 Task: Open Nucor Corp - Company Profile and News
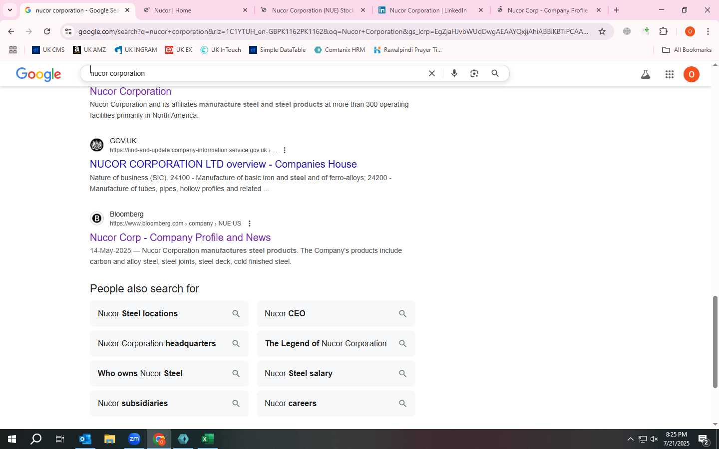pyautogui.click(x=180, y=237)
